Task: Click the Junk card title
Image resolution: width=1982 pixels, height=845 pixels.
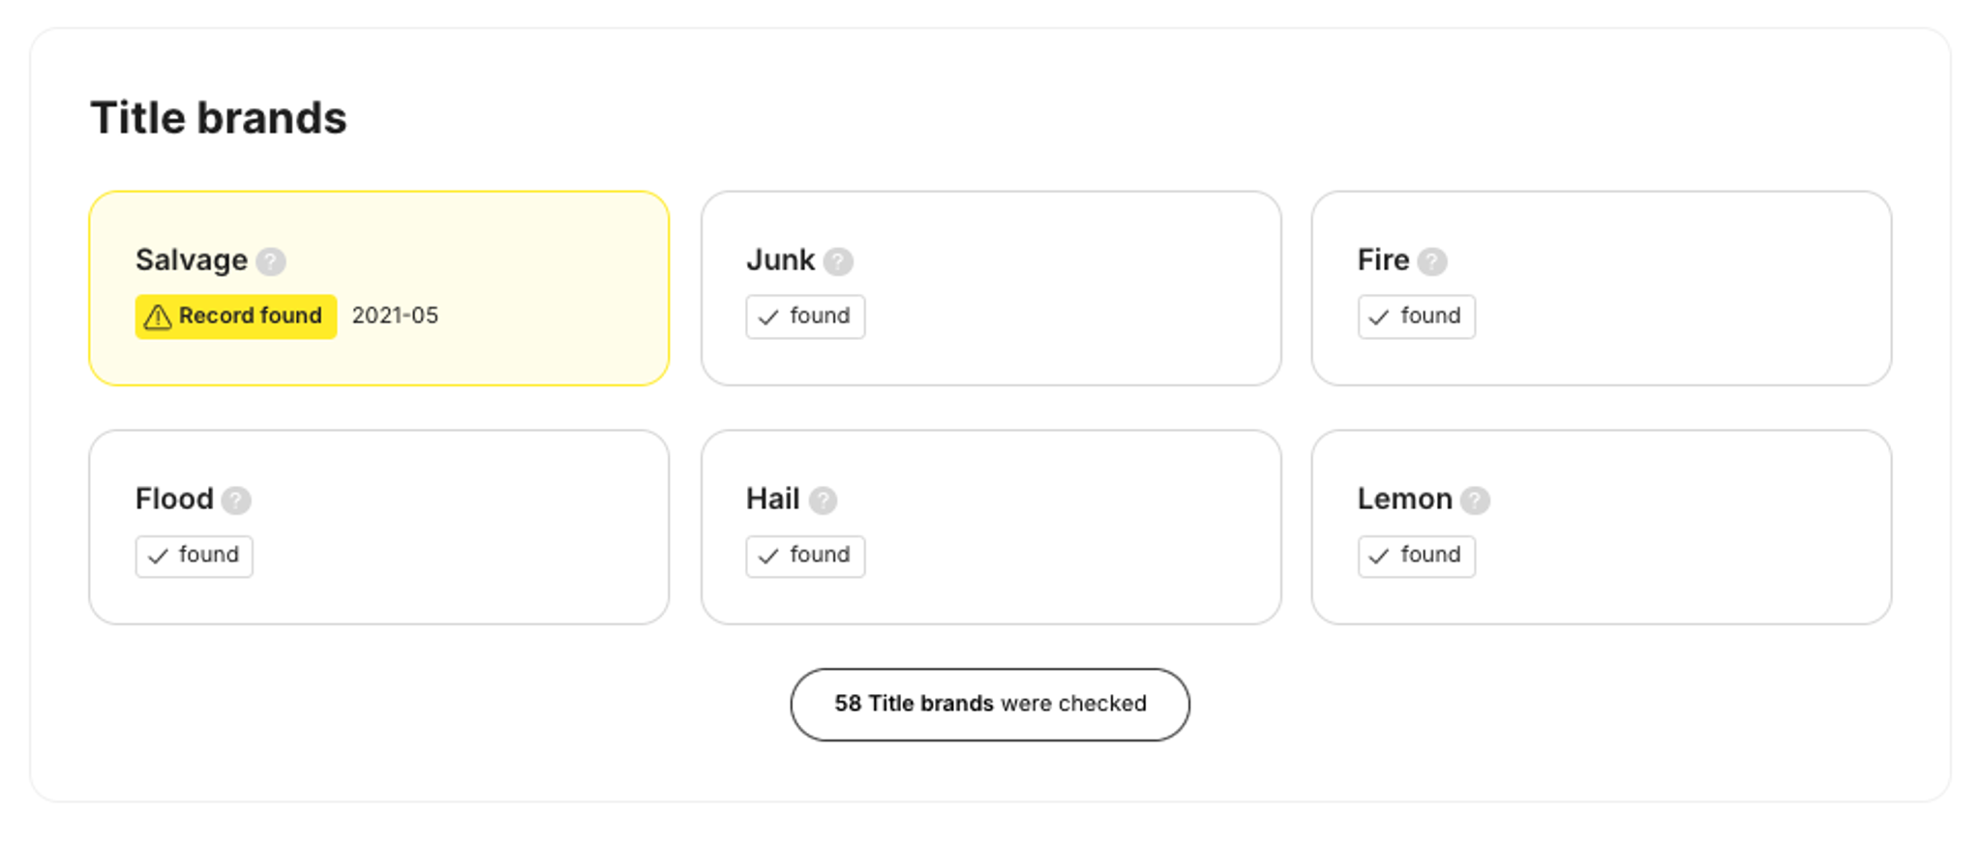Action: [780, 260]
